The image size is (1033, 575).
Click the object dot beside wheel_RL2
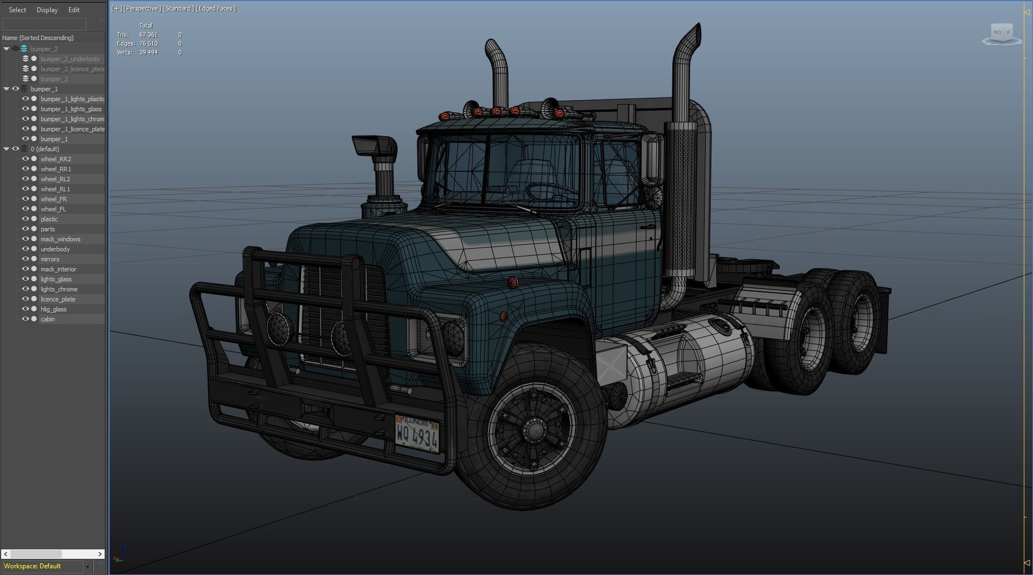coord(34,179)
